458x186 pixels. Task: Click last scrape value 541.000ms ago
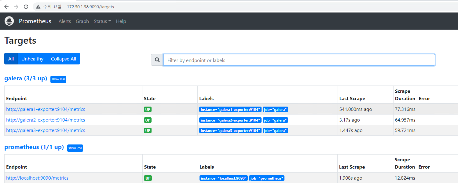[x=356, y=109]
